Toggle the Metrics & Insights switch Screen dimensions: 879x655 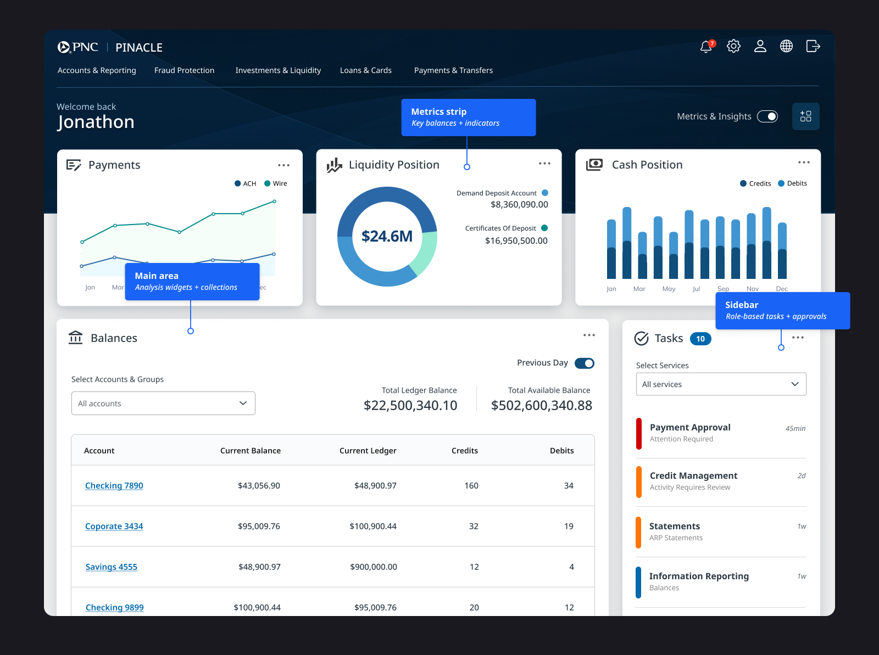[767, 116]
